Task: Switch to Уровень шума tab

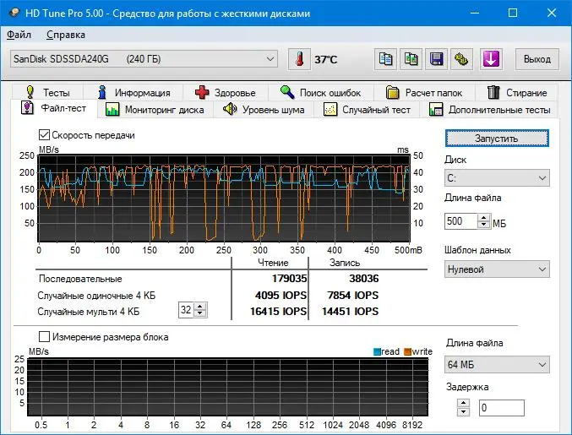Action: [264, 110]
